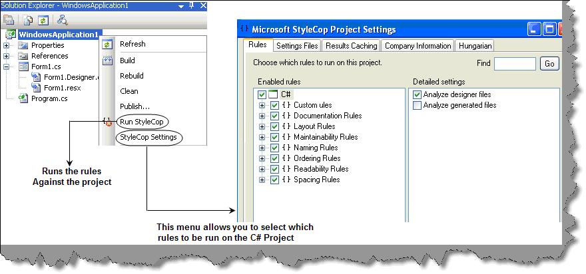586x274 pixels.
Task: Toggle the Ordering Rules checkbox
Action: [x=274, y=158]
